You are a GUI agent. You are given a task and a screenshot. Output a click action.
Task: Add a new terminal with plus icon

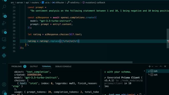[x=149, y=66]
